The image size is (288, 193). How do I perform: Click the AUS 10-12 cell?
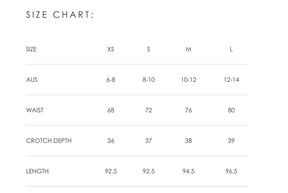pyautogui.click(x=189, y=80)
